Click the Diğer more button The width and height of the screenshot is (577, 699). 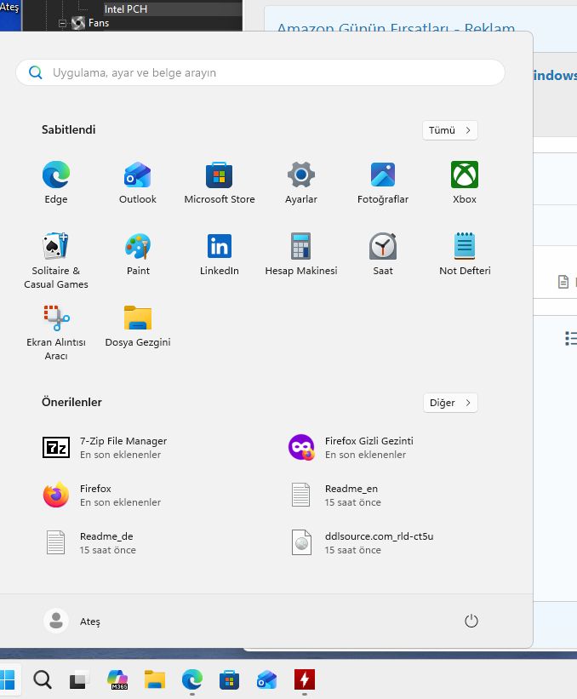(x=450, y=403)
